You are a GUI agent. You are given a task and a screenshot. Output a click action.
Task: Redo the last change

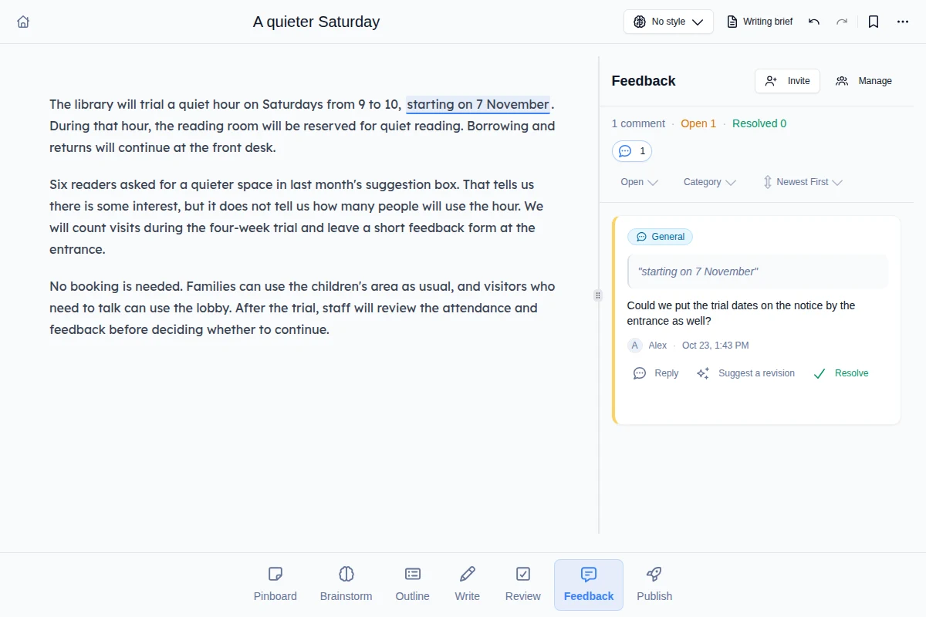[x=842, y=22]
